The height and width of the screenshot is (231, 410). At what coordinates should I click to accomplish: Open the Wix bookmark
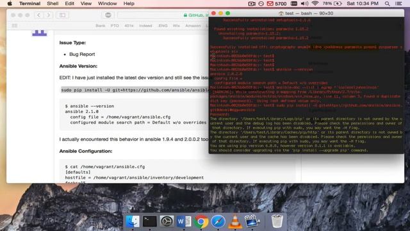(x=176, y=26)
